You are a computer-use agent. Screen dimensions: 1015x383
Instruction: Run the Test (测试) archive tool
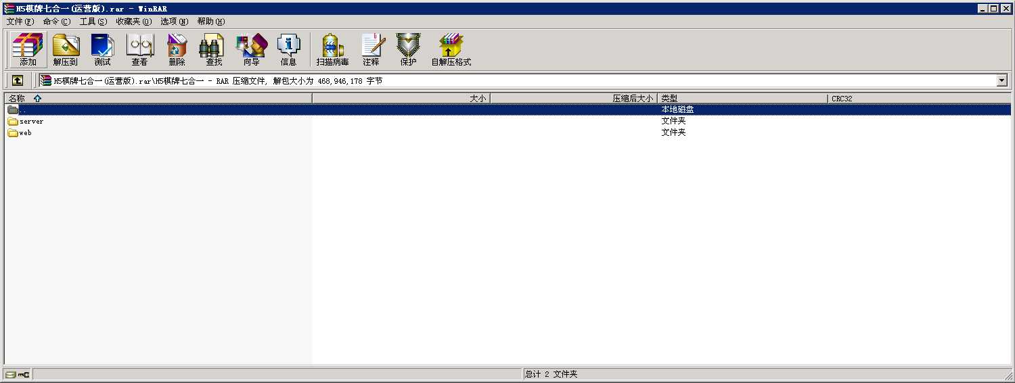tap(102, 50)
